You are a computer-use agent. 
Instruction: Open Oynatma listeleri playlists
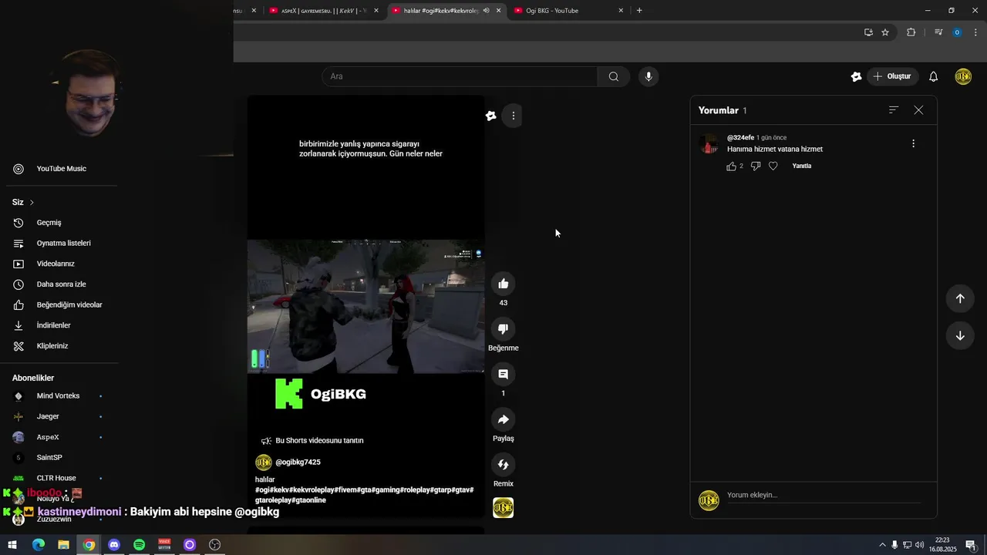click(60, 243)
